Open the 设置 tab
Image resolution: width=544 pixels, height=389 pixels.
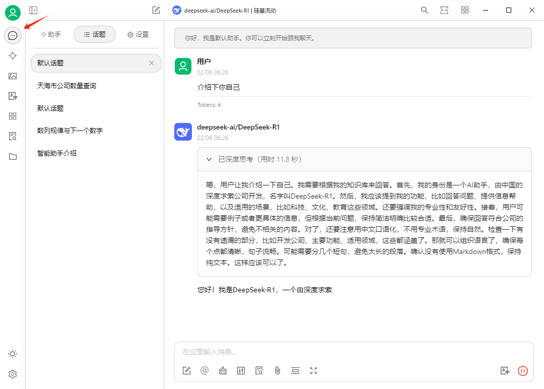138,34
